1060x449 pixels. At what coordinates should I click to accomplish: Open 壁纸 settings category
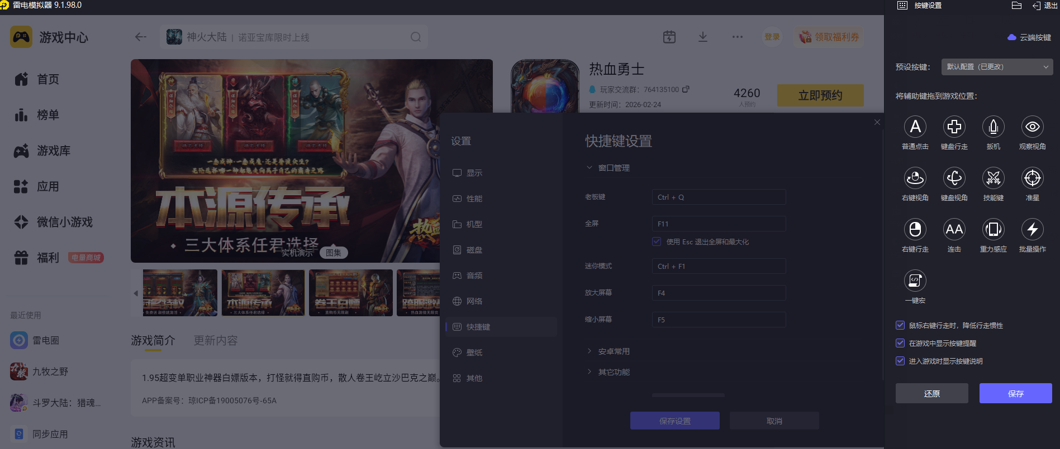point(501,353)
